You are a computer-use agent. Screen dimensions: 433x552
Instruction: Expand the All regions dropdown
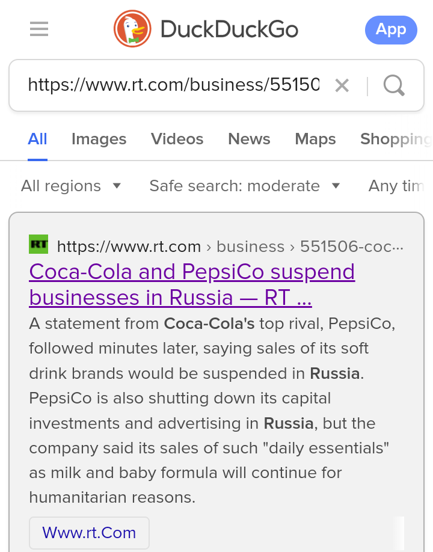click(71, 186)
